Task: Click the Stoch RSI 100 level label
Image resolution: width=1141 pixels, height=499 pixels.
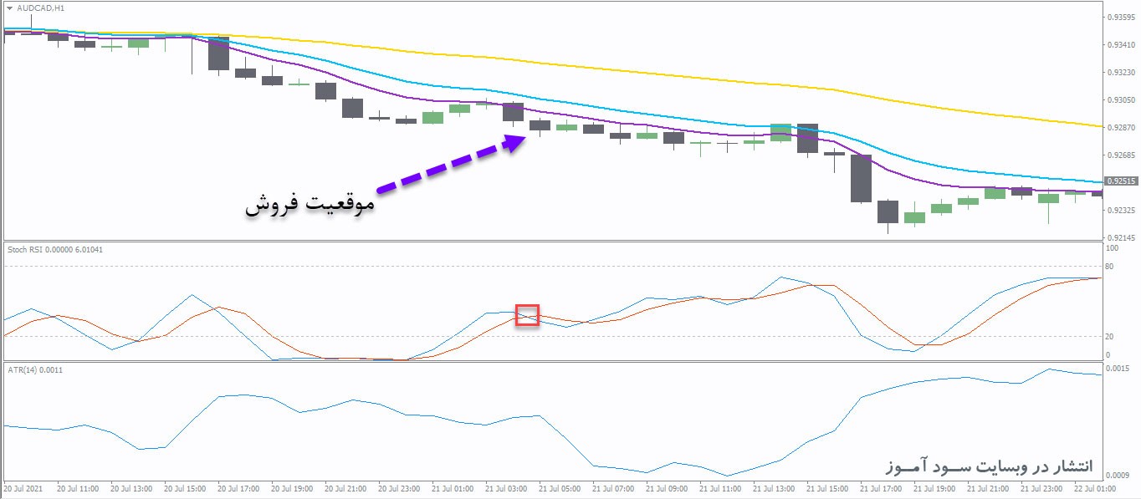Action: coord(1112,248)
